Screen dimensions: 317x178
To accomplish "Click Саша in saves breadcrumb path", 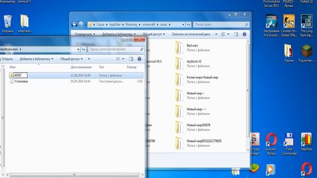I will [x=100, y=25].
